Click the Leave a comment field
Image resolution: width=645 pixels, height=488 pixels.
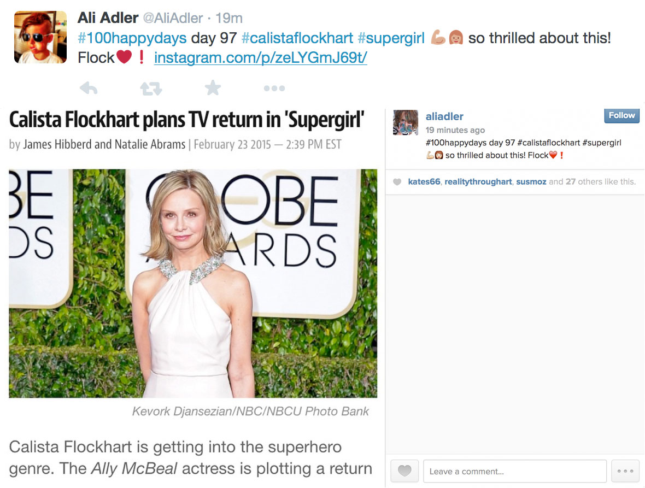pos(514,471)
